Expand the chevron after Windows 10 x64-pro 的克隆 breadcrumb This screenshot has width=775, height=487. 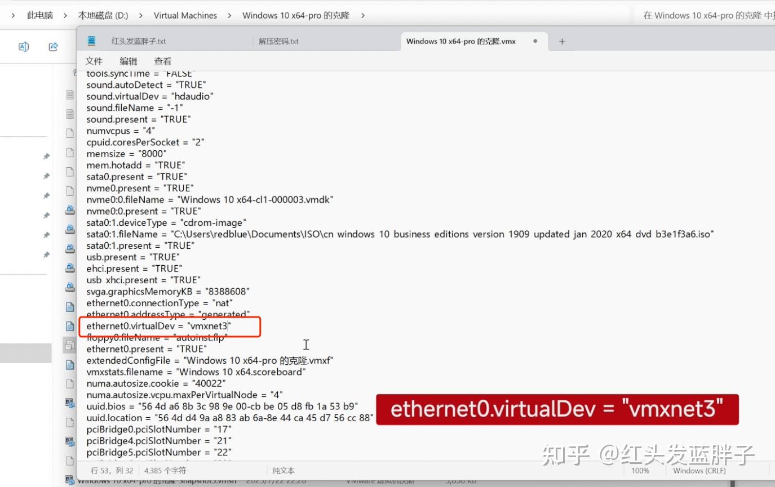click(x=362, y=15)
